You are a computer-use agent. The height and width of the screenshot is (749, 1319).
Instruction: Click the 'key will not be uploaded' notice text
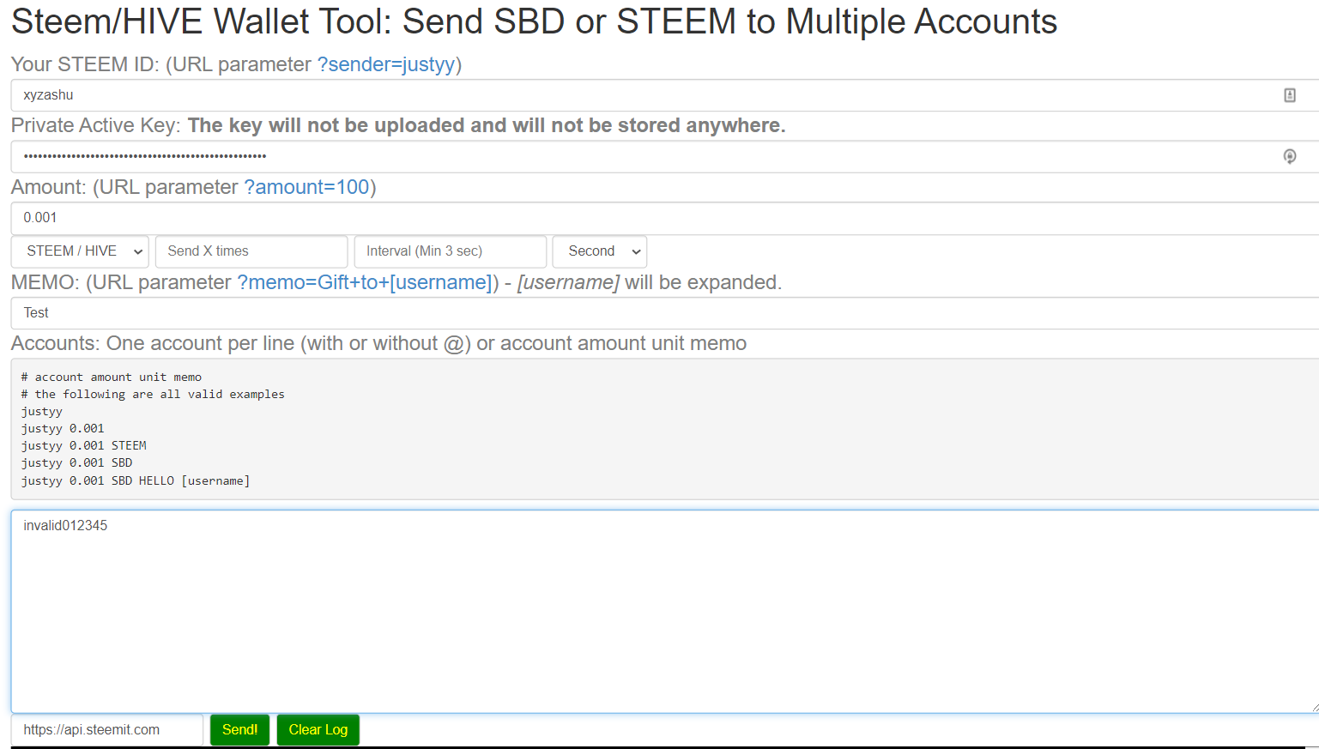point(487,125)
